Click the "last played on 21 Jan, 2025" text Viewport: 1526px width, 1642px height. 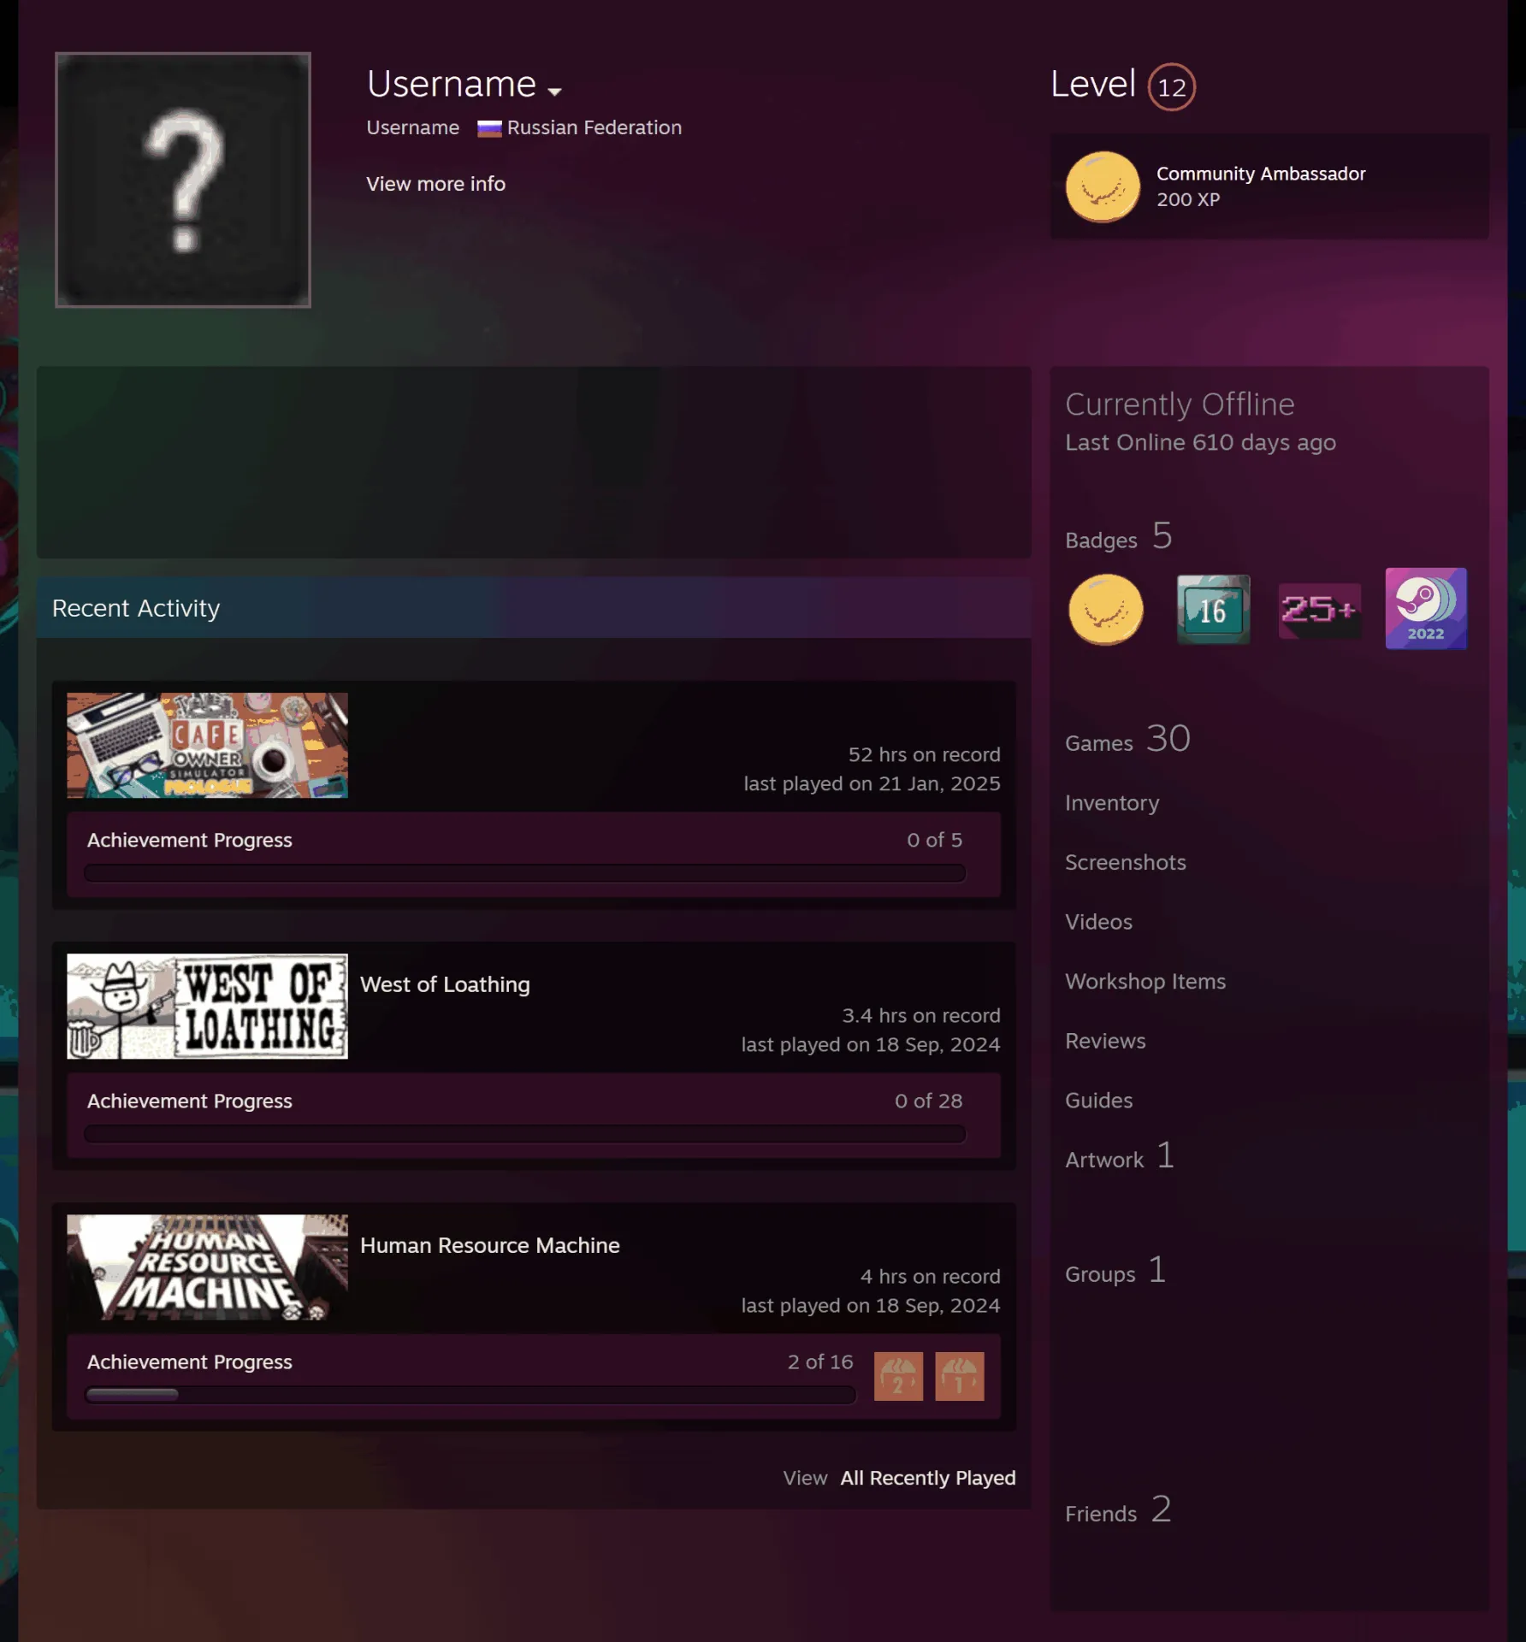[x=872, y=783]
